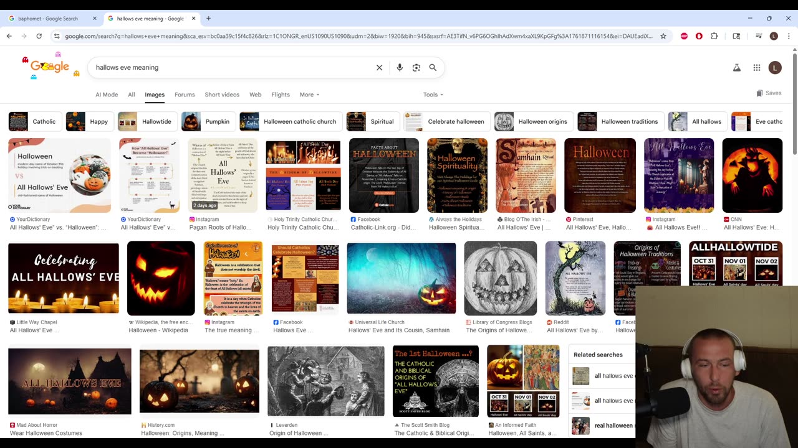Filter images by Pumpkin chip
This screenshot has height=448, width=798.
pyautogui.click(x=208, y=121)
